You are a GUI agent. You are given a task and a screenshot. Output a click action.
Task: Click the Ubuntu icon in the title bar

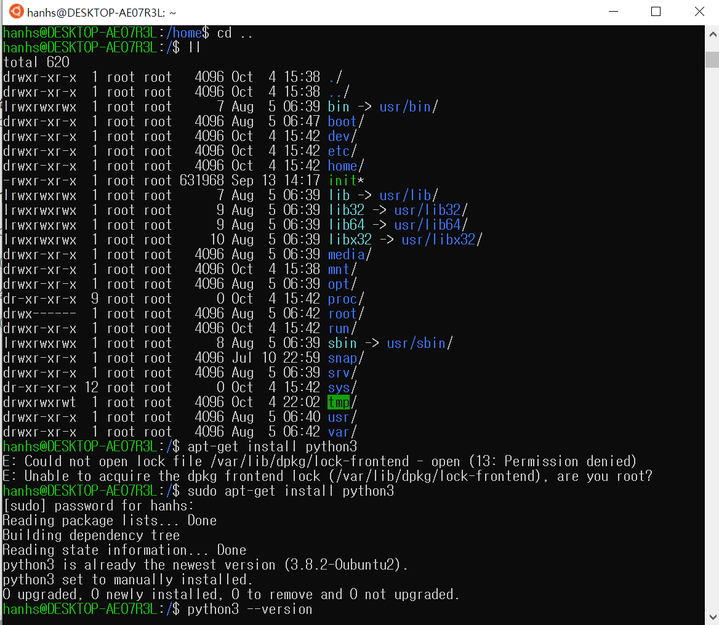[16, 12]
